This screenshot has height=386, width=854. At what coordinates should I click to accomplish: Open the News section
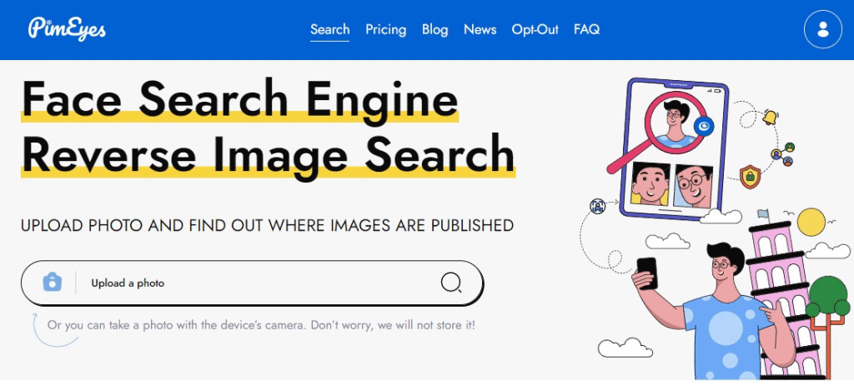point(480,29)
